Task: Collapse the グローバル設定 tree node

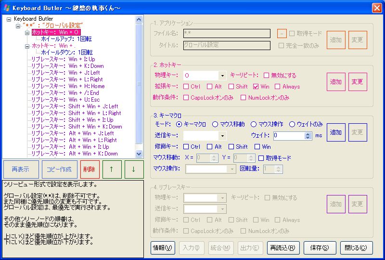Action: coord(18,26)
